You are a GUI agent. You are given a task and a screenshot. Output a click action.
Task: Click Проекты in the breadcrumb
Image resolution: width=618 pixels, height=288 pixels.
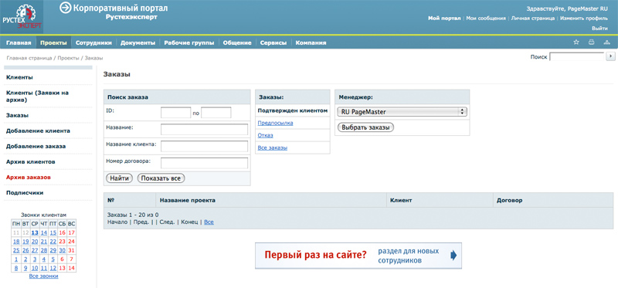click(x=68, y=58)
